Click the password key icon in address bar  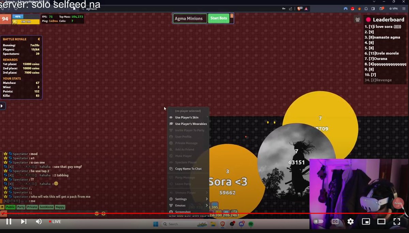pyautogui.click(x=284, y=9)
